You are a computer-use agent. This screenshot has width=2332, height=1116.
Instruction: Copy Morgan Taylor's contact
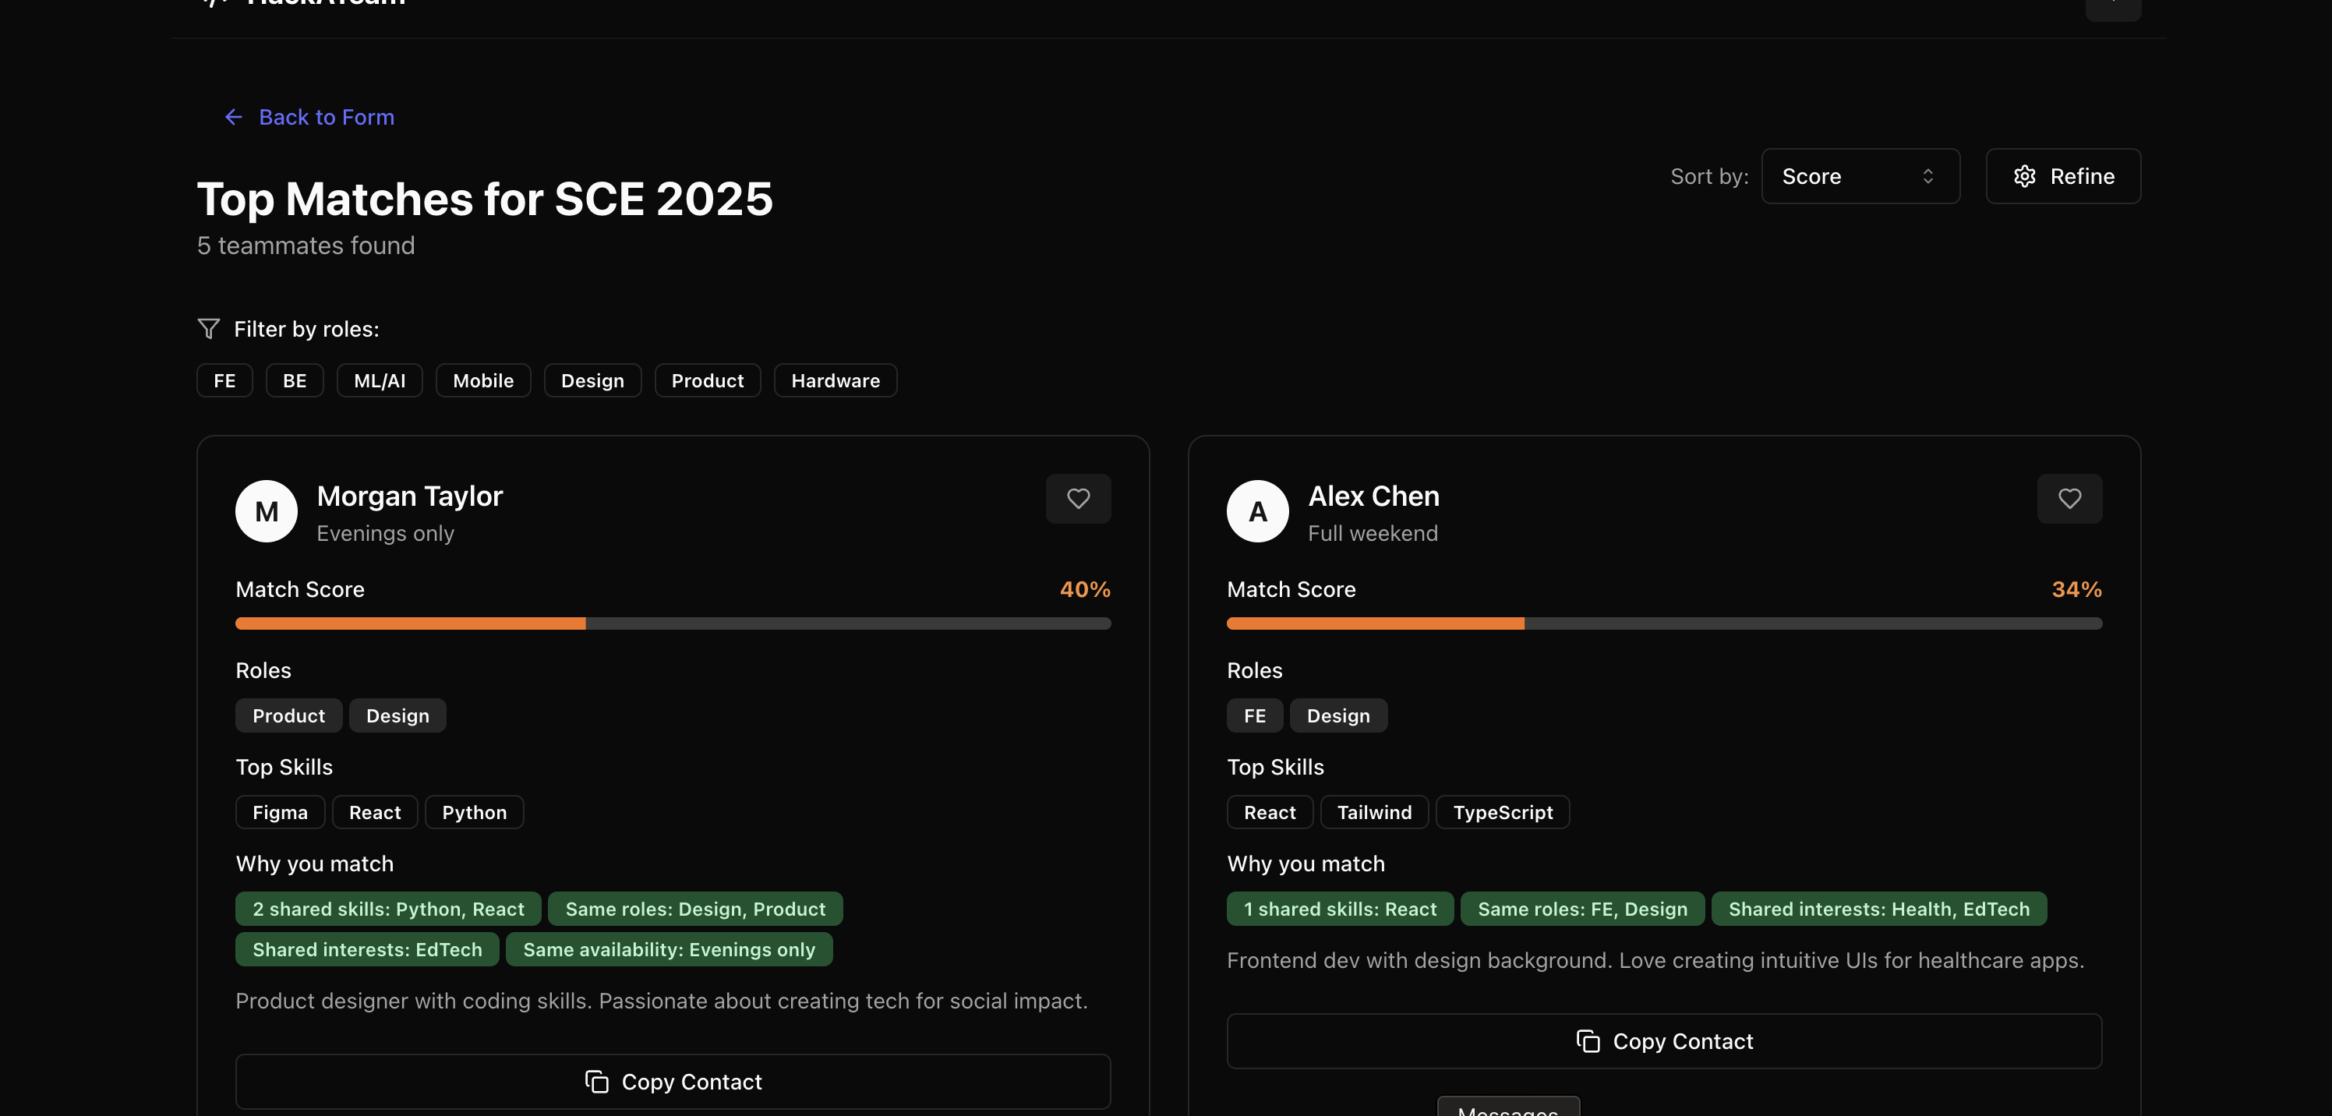[x=673, y=1082]
